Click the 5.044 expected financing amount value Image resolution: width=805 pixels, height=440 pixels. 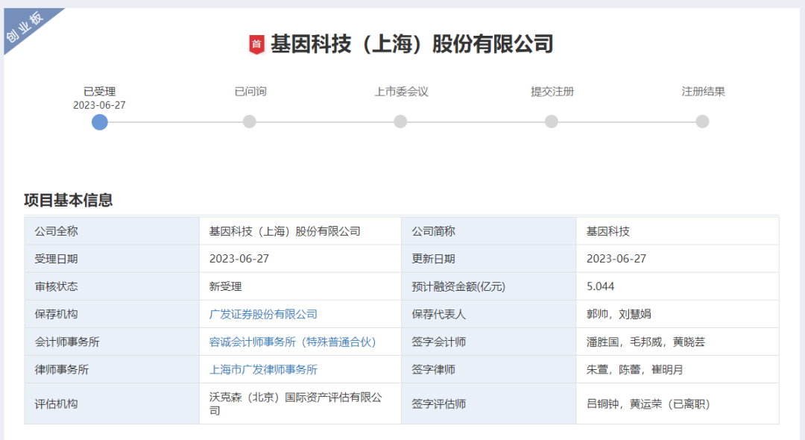pyautogui.click(x=600, y=287)
